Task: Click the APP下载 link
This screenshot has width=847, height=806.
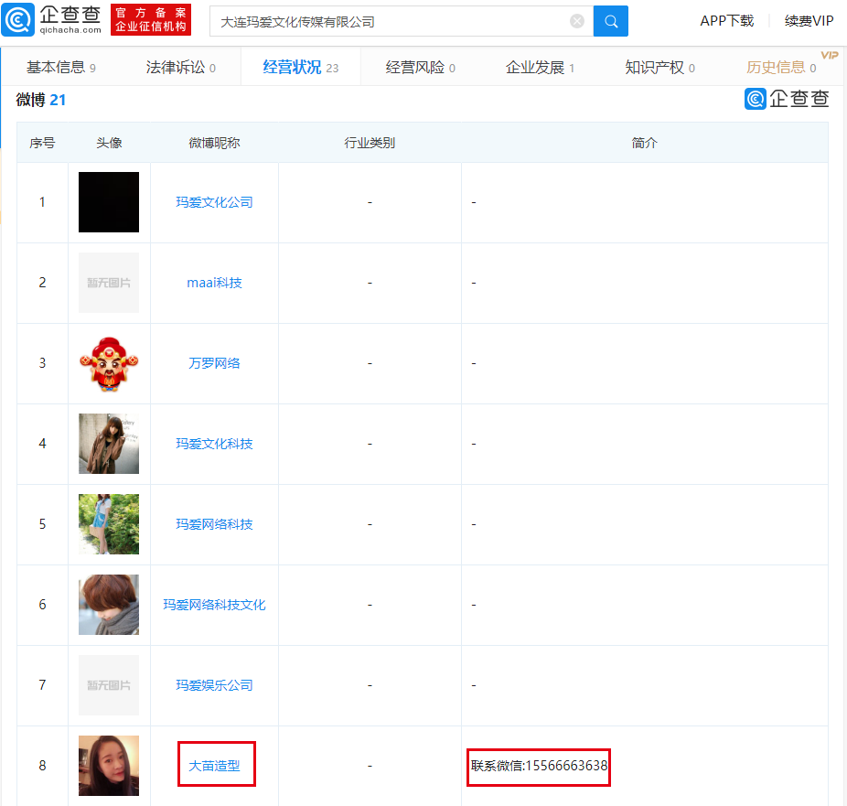Action: tap(726, 20)
